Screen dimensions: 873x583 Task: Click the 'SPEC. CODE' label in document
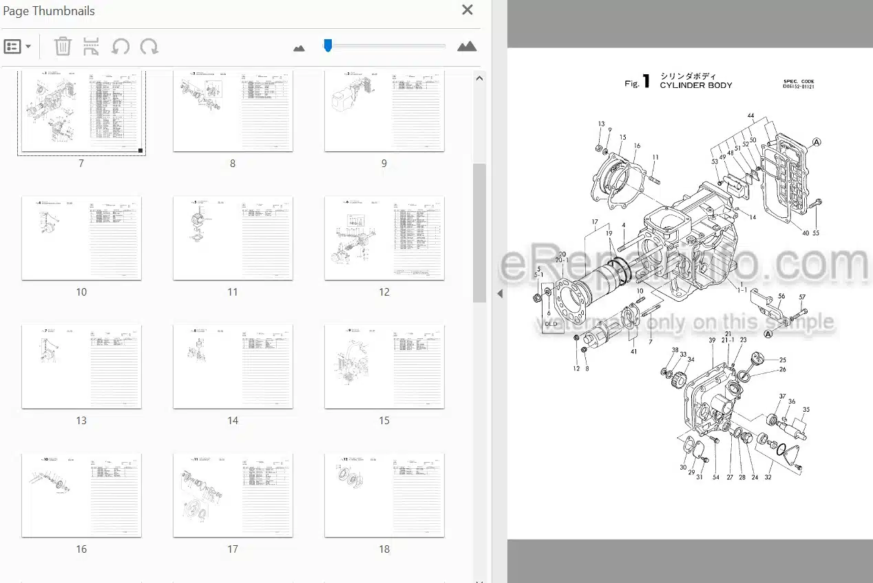[x=799, y=81]
